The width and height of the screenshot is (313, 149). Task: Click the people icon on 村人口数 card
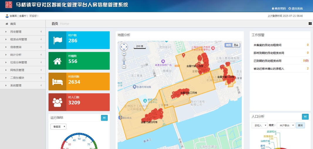pos(57,102)
